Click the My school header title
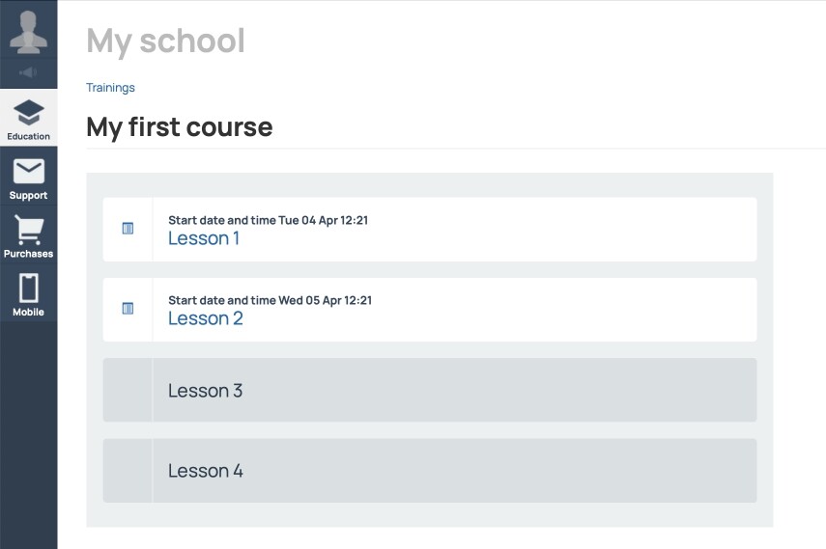This screenshot has width=826, height=549. [166, 41]
